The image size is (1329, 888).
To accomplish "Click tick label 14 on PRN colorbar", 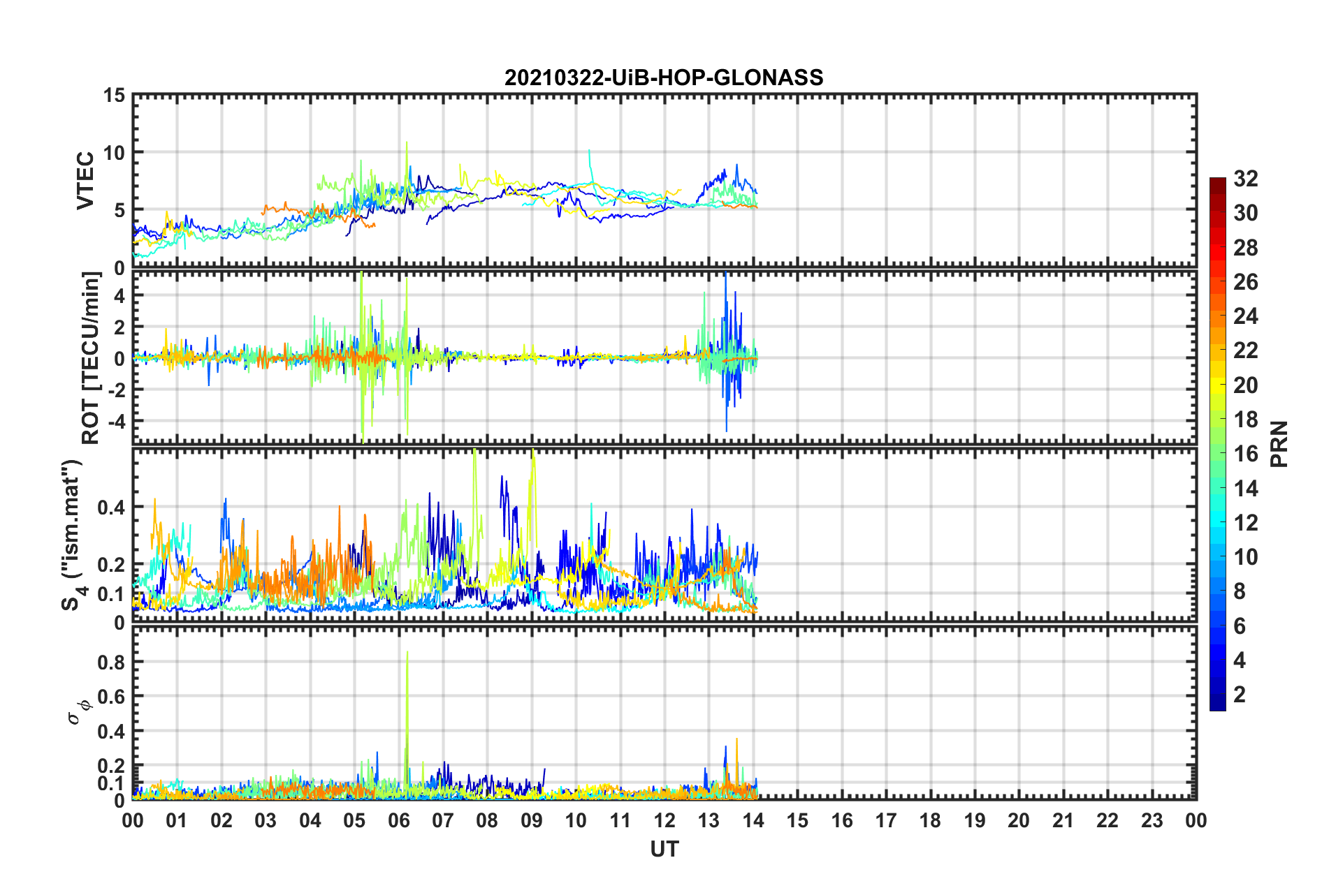I will click(1245, 489).
